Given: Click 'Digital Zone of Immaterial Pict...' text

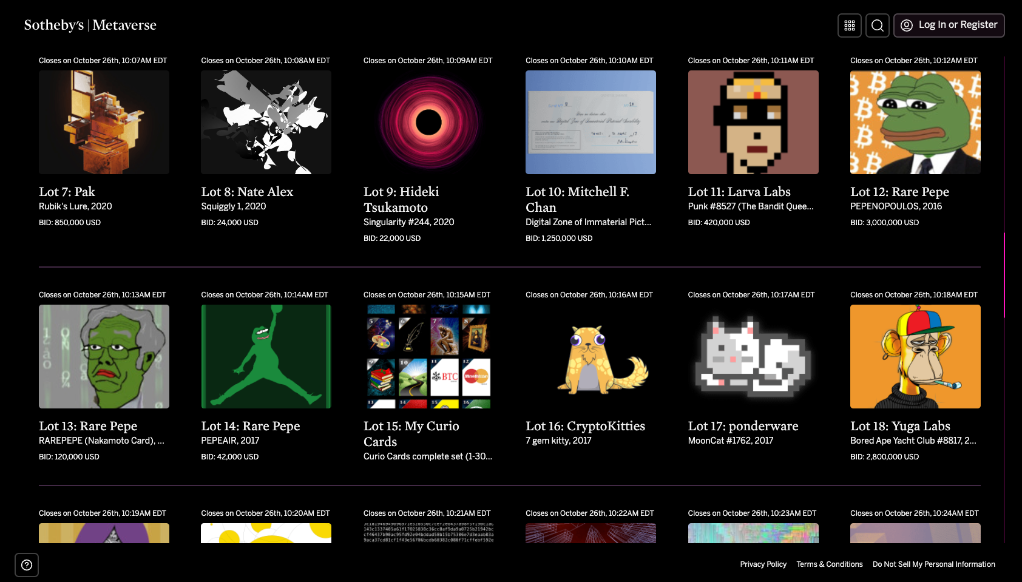Looking at the screenshot, I should 588,222.
